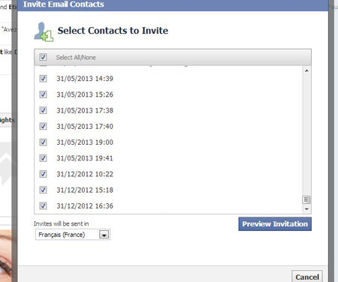
Task: Click the contact list scroll up arrow
Action: (x=306, y=71)
